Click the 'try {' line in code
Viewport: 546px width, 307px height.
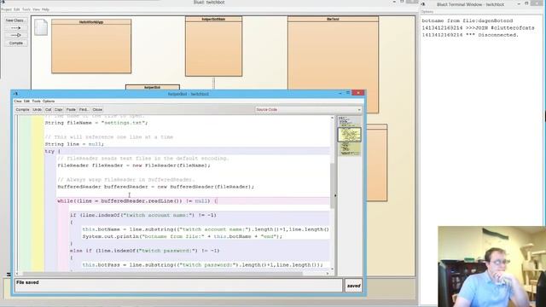point(53,152)
